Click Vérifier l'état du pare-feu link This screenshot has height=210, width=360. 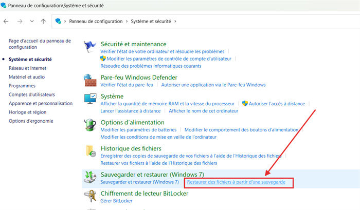pos(127,85)
